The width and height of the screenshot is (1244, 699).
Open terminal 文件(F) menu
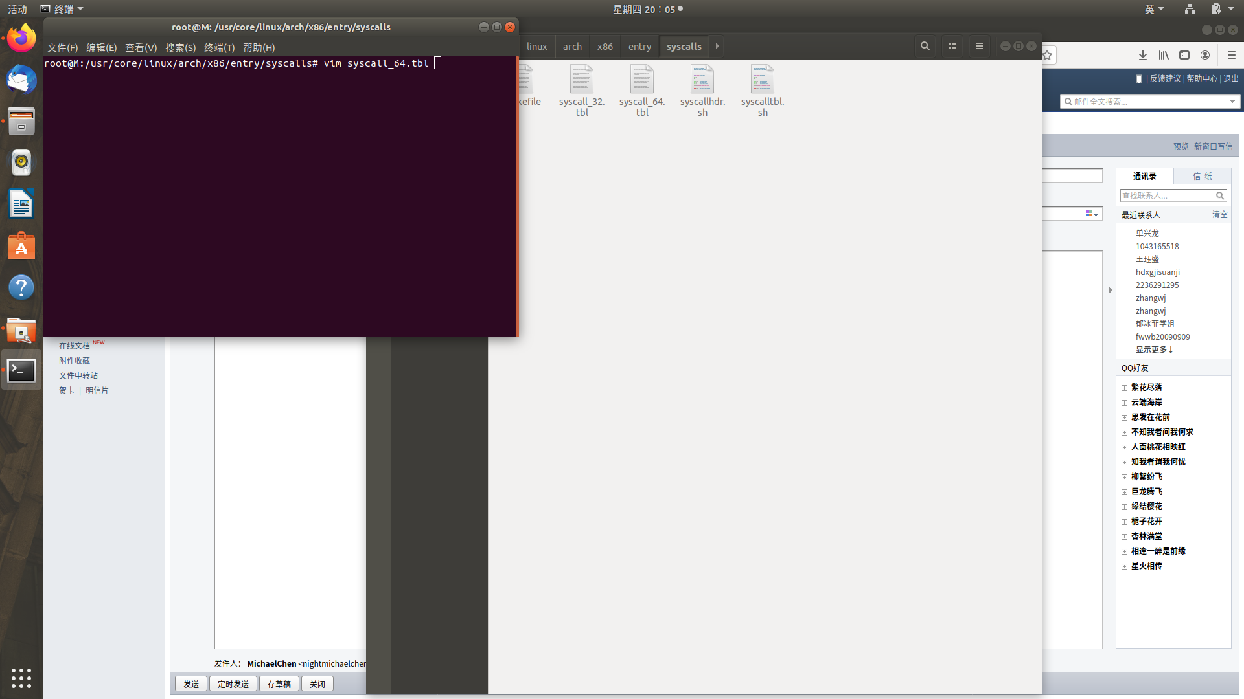[63, 48]
